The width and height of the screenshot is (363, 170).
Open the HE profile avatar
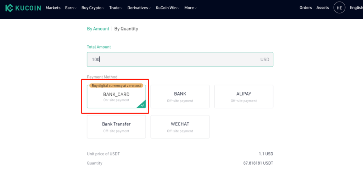(339, 8)
